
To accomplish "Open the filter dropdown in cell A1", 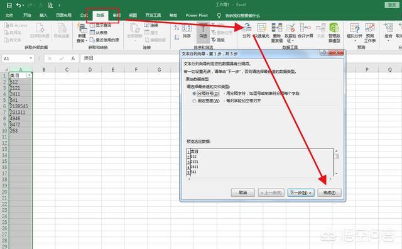I will 30,75.
